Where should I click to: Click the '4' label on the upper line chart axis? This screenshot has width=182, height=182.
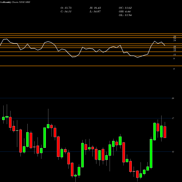click(x=174, y=69)
